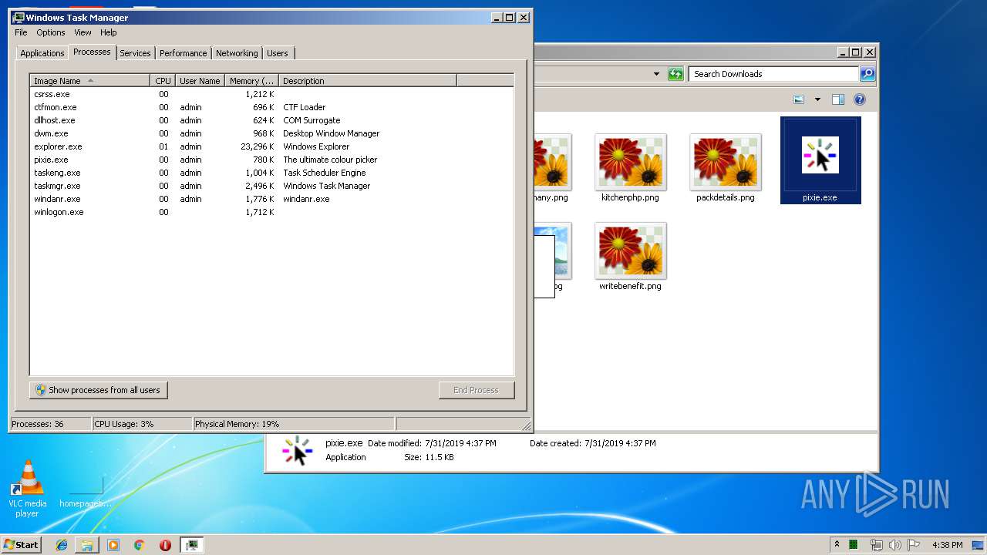Click the Task Manager taskbar button
The height and width of the screenshot is (555, 987).
[x=191, y=544]
